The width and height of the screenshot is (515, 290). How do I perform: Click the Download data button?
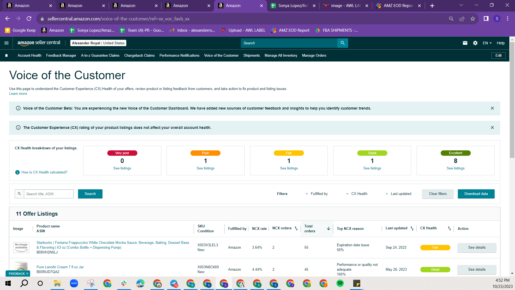pyautogui.click(x=476, y=194)
